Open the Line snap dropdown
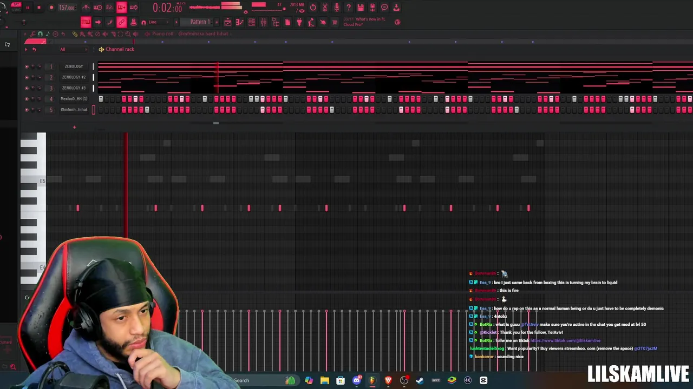This screenshot has height=389, width=693. pyautogui.click(x=158, y=22)
